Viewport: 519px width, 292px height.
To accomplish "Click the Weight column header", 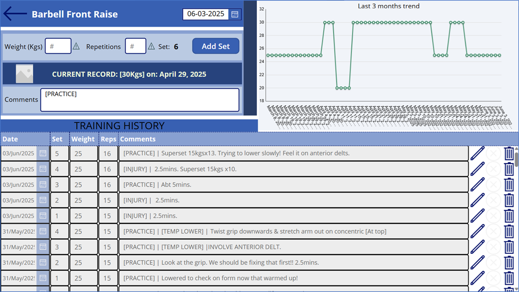I will pyautogui.click(x=83, y=139).
